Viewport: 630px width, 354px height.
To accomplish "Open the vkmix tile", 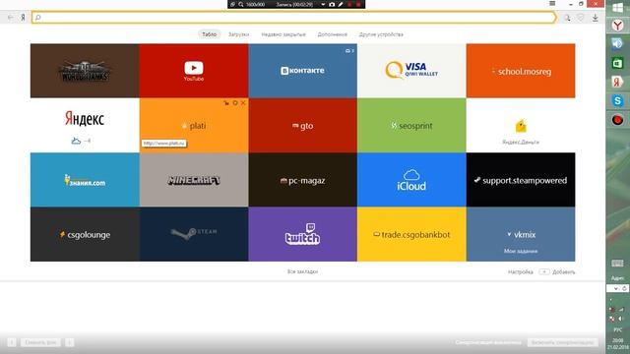I will coord(521,234).
